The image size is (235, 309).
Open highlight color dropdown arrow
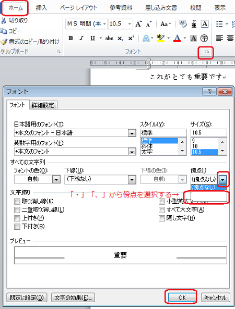click(168, 38)
